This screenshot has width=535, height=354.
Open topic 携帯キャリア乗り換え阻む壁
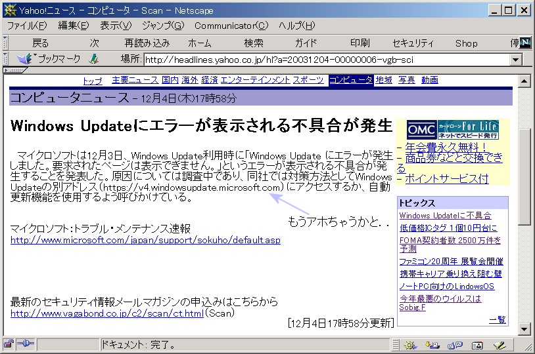pos(450,273)
